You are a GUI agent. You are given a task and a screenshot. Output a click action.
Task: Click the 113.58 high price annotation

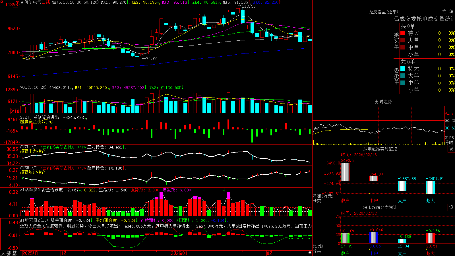click(x=249, y=6)
